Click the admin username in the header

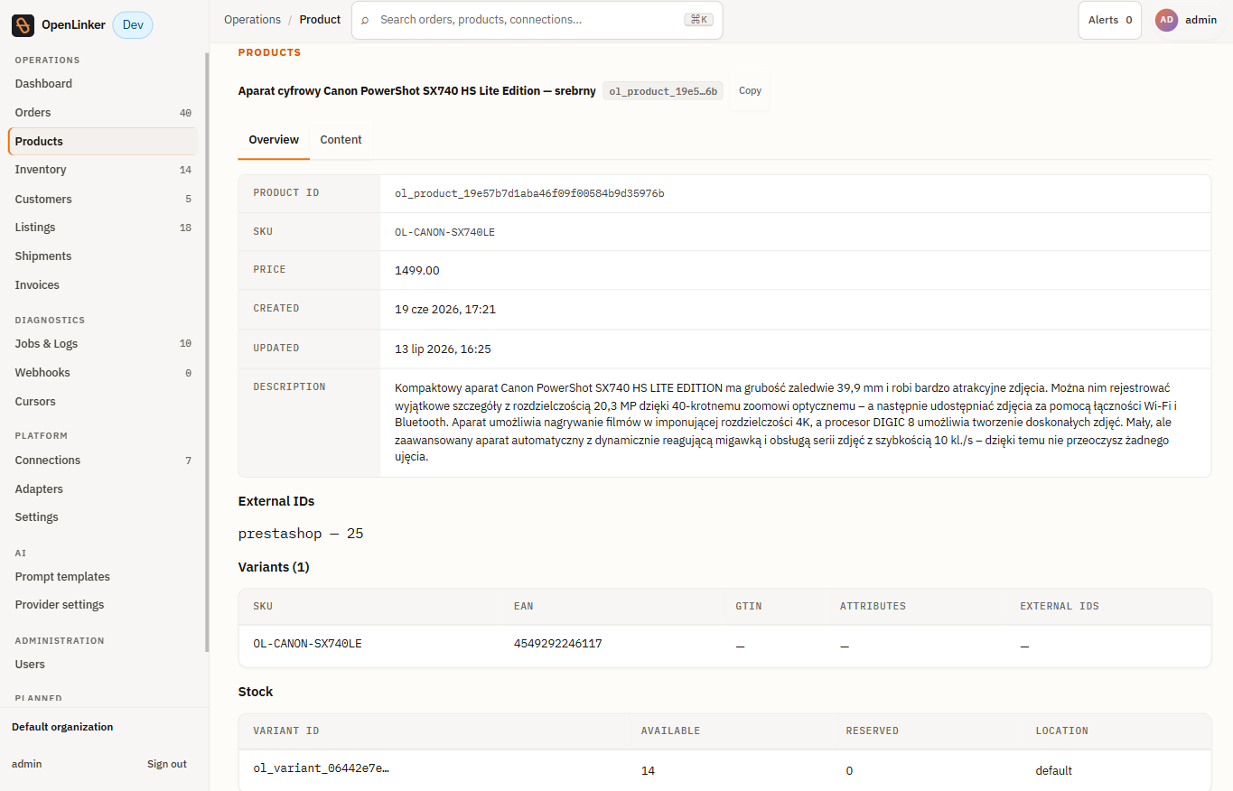click(1200, 20)
